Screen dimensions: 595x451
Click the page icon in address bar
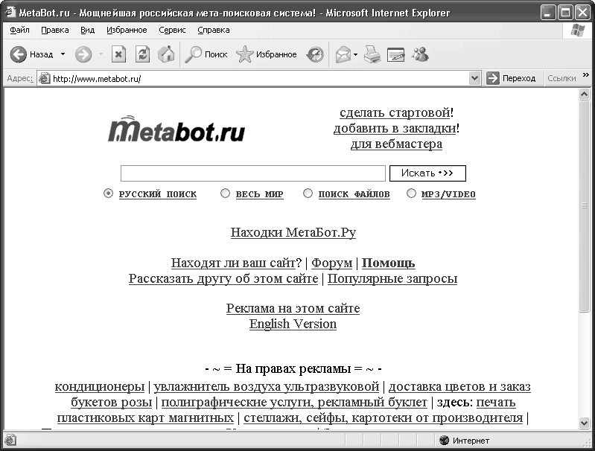tap(45, 78)
